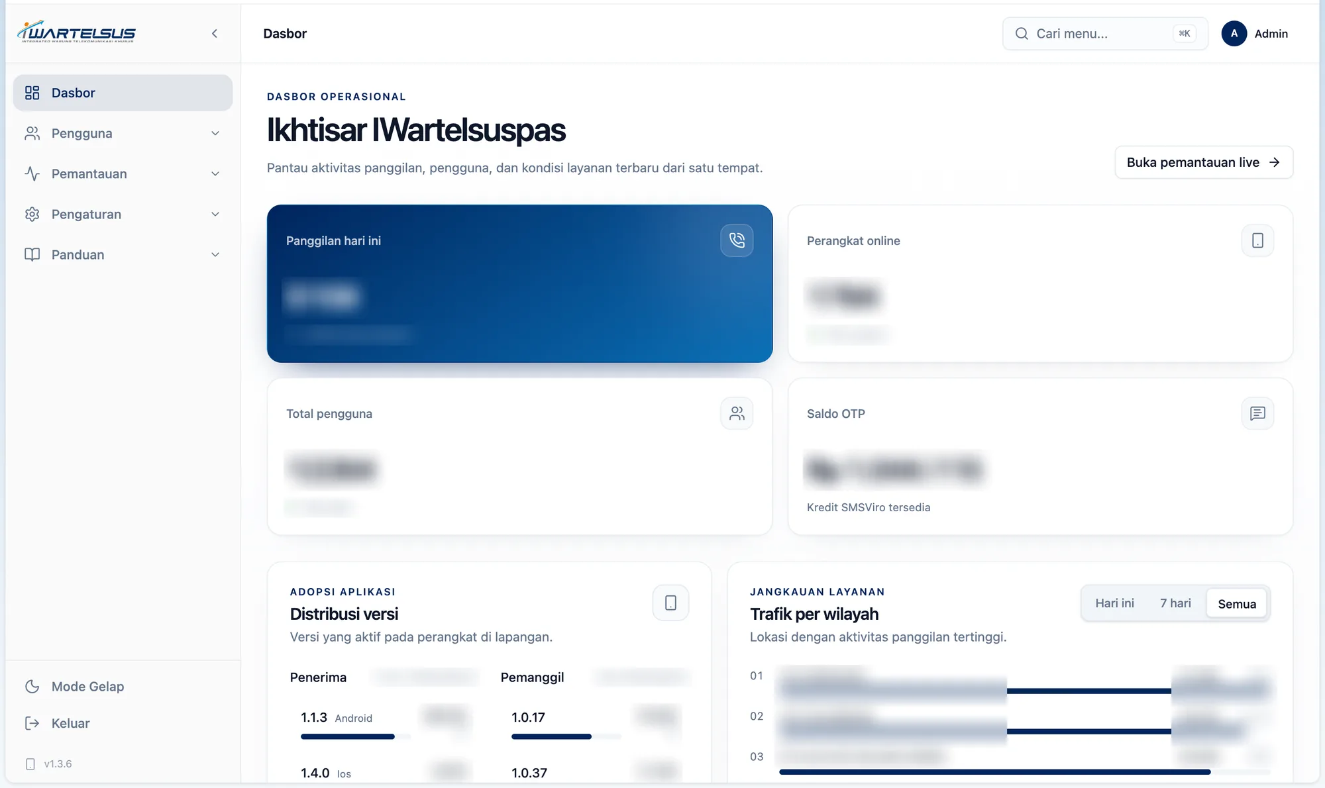This screenshot has height=788, width=1325.
Task: Click the users icon on the Total pengguna card
Action: [x=737, y=413]
